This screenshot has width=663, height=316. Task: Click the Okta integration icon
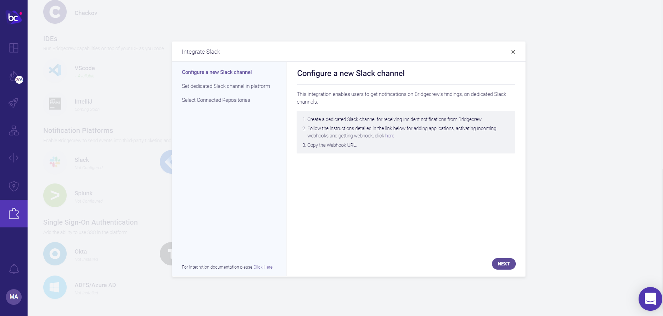[55, 254]
